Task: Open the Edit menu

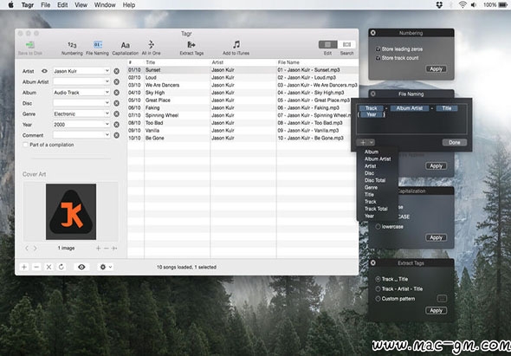Action: click(62, 5)
